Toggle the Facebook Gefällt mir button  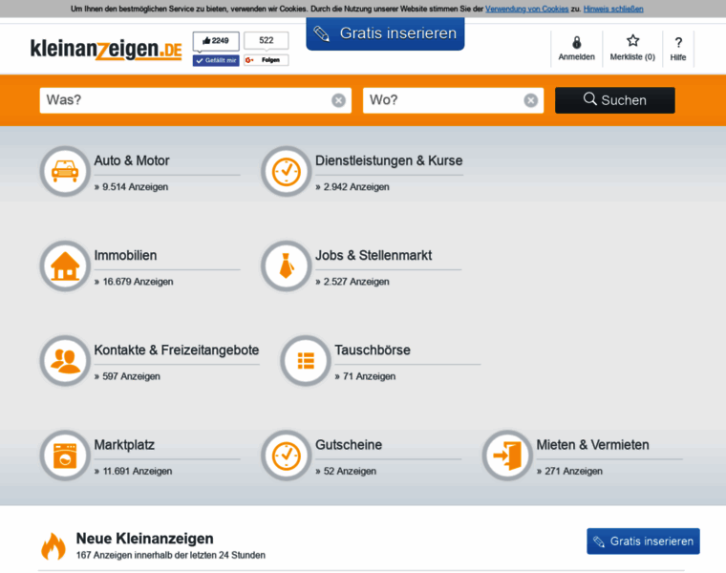(x=216, y=60)
